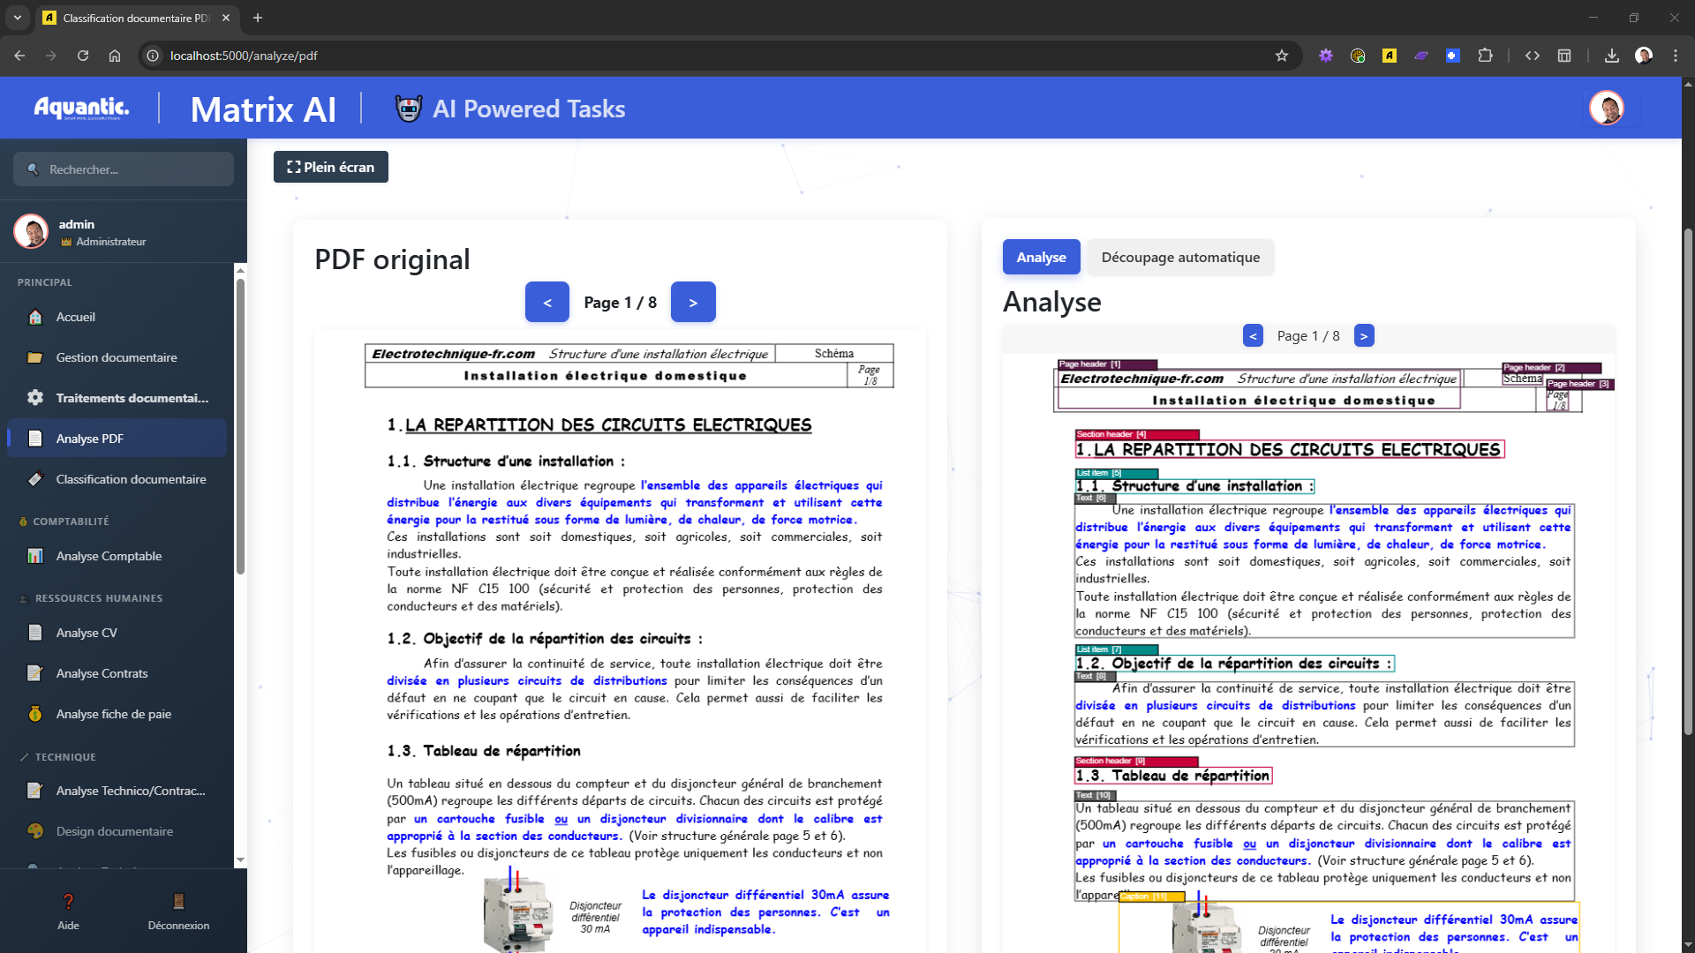Viewport: 1695px width, 953px height.
Task: Open Analyse CV module
Action: 86,632
